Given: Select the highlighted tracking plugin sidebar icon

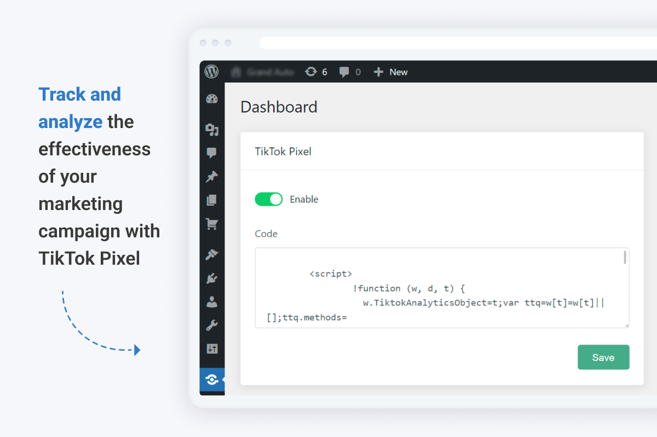Looking at the screenshot, I should coord(212,380).
